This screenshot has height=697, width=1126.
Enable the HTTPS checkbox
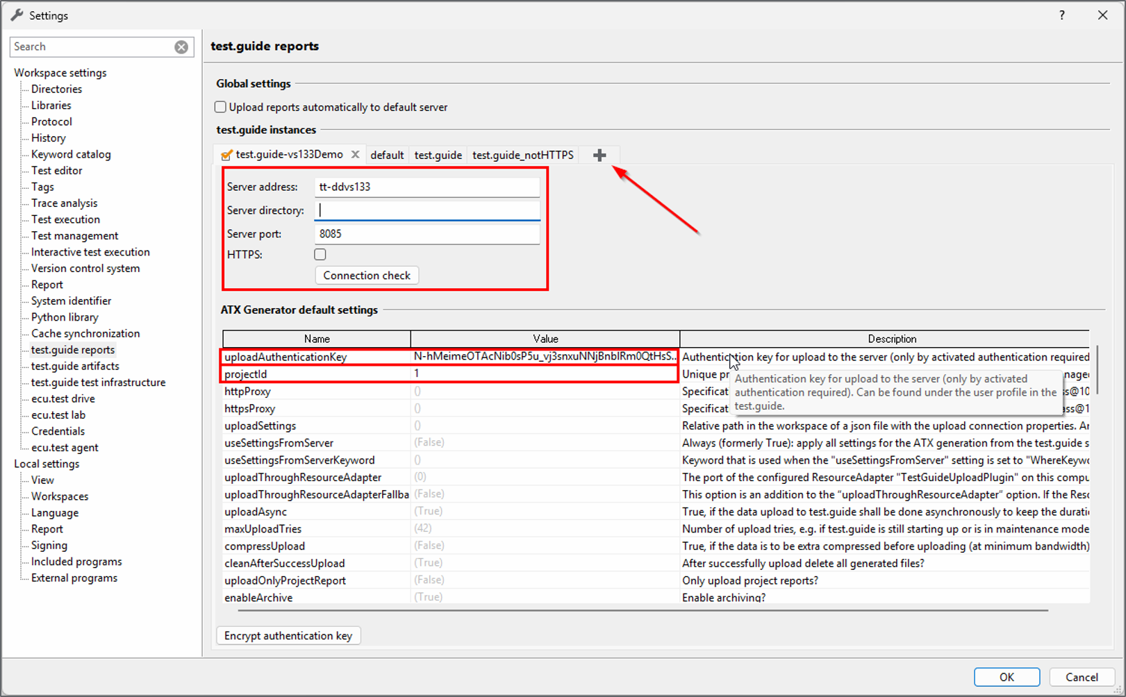[x=320, y=254]
